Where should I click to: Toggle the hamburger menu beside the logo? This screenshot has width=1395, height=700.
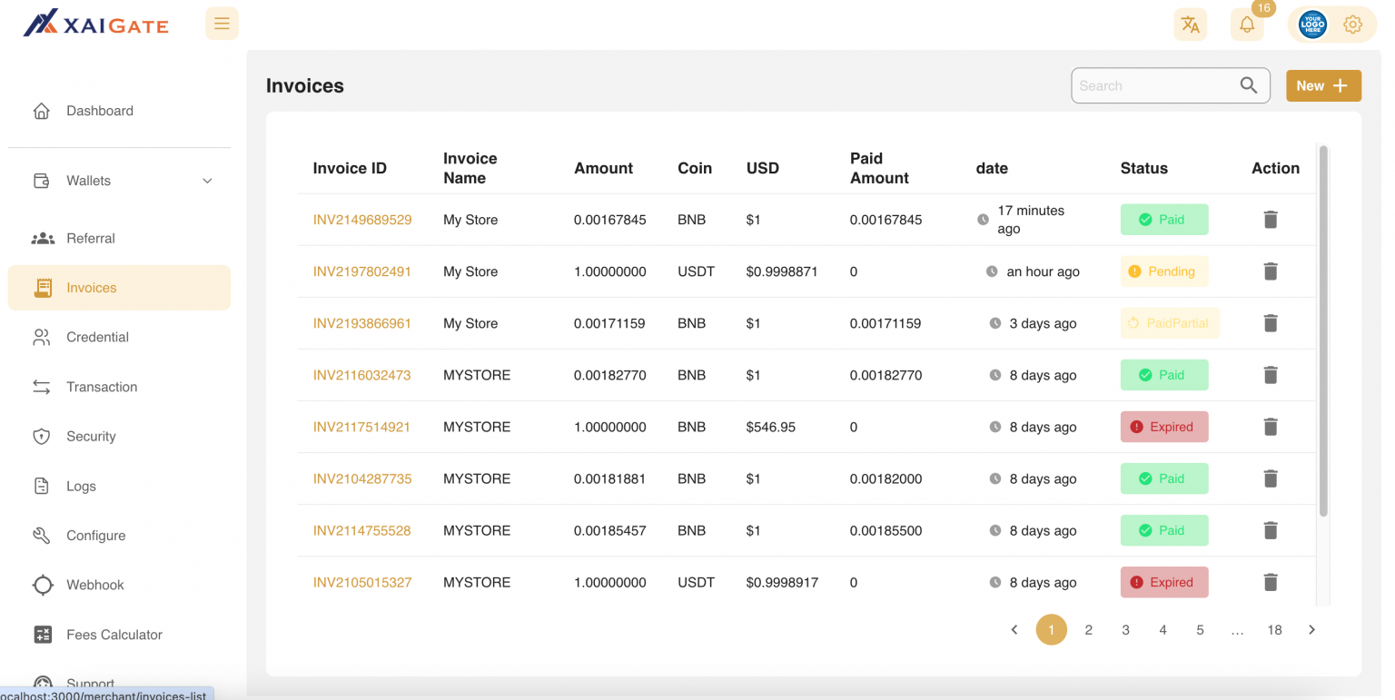coord(222,23)
